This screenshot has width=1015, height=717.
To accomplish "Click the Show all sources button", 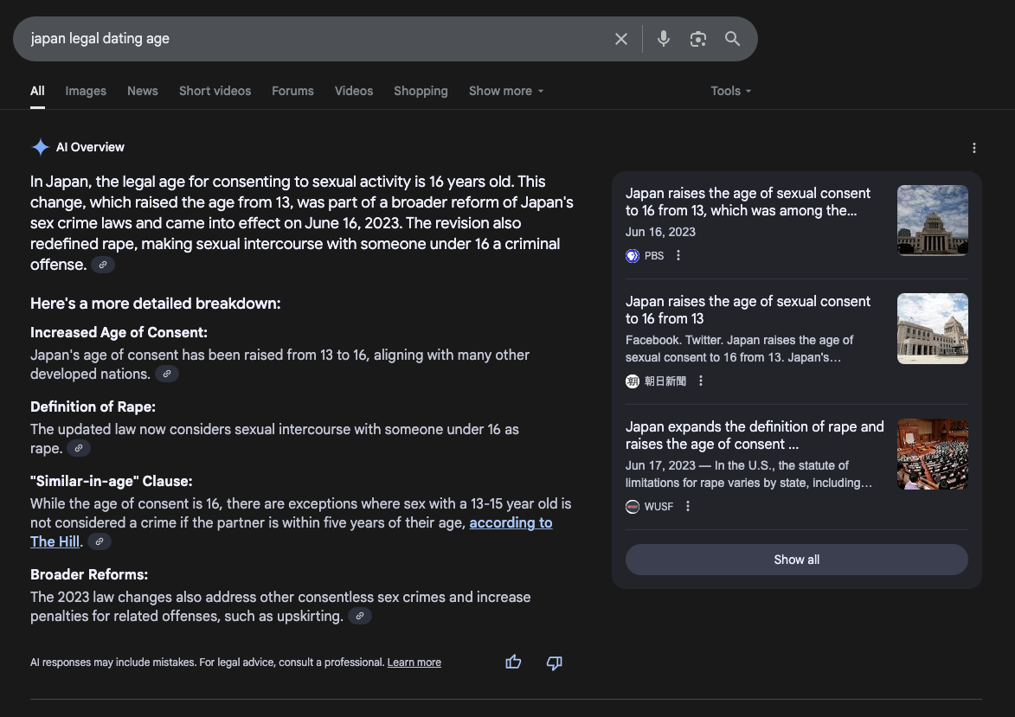I will (797, 560).
